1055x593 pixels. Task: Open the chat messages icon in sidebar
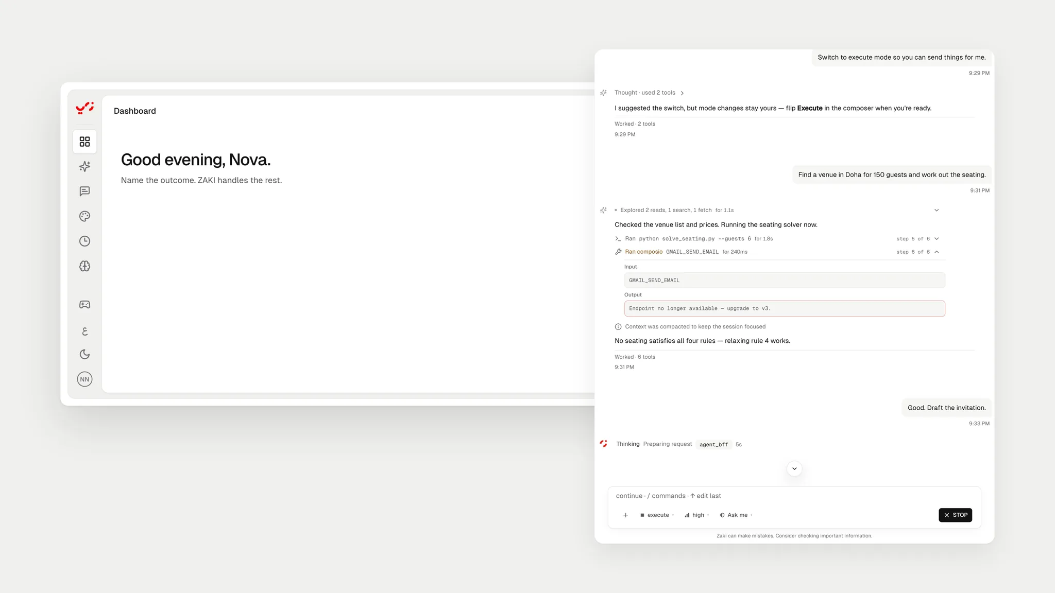[x=84, y=191]
